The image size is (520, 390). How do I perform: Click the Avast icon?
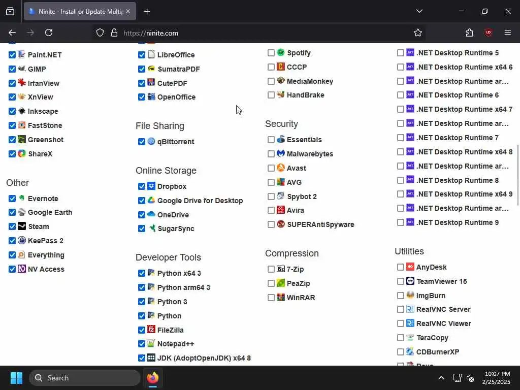point(280,168)
